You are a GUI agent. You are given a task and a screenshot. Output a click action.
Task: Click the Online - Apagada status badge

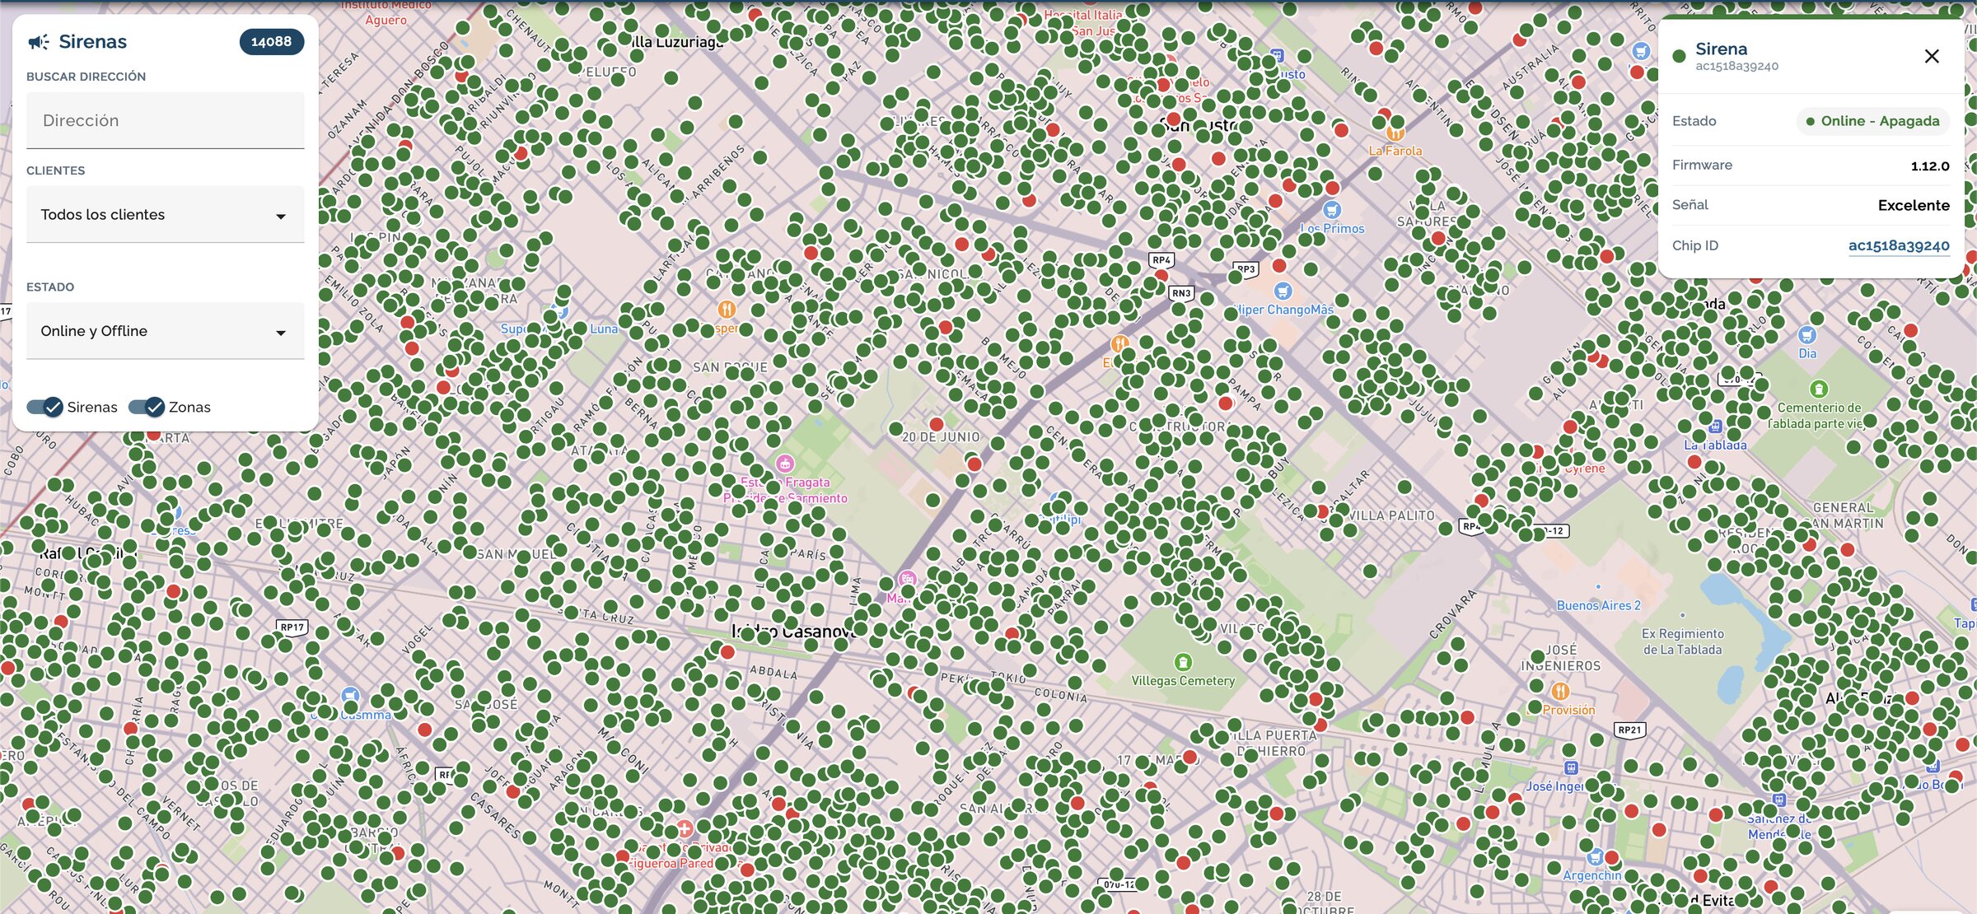tap(1872, 121)
